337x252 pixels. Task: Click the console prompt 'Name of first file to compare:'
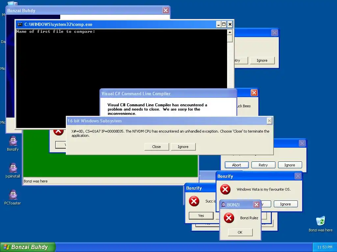(56, 32)
